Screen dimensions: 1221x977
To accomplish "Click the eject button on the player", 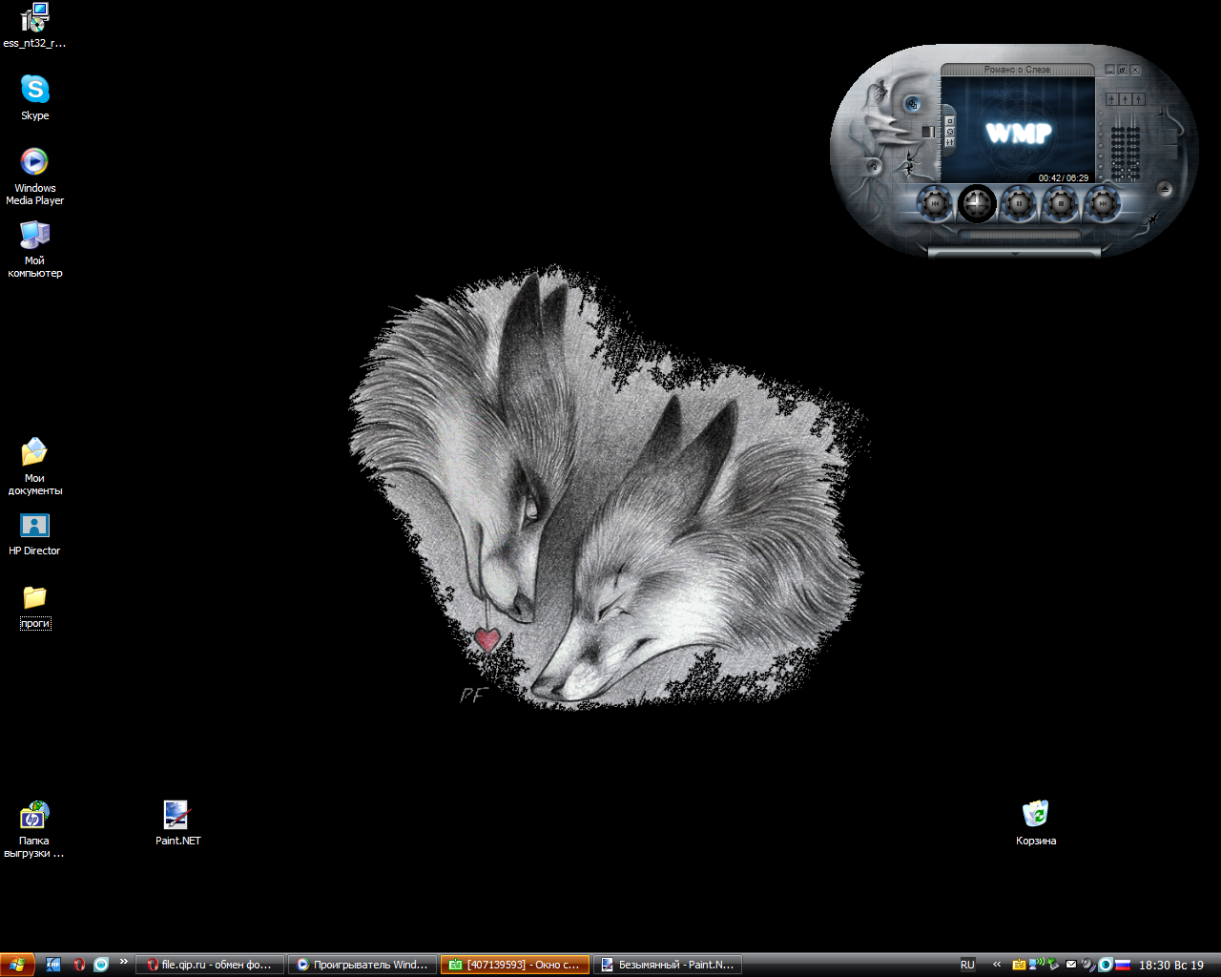I will pos(1165,189).
